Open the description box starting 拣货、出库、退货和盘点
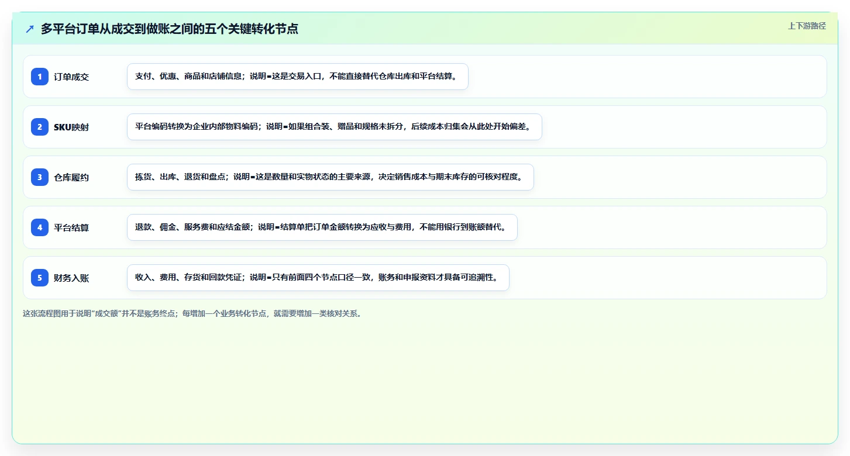850x456 pixels. click(331, 177)
